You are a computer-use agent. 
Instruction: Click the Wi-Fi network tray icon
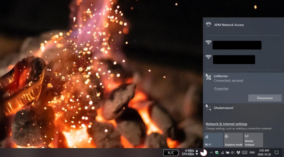click(222, 153)
